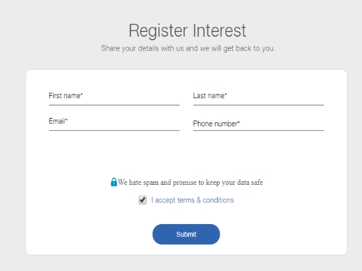The image size is (362, 271).
Task: Click the Register Interest heading
Action: point(187,30)
